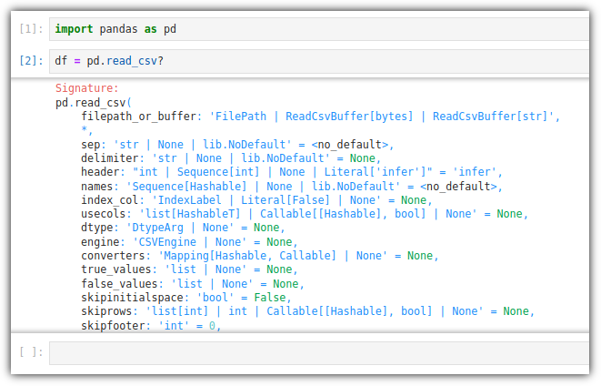Click the skipinitialspace parameter name
Screen dimensions: 601x386
tap(132, 298)
